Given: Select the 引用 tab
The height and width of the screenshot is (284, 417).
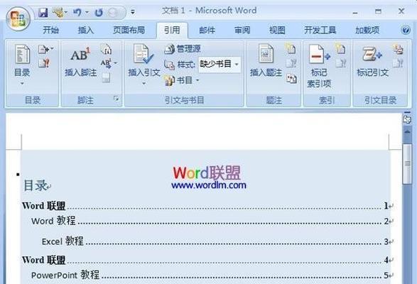Looking at the screenshot, I should click(x=172, y=30).
